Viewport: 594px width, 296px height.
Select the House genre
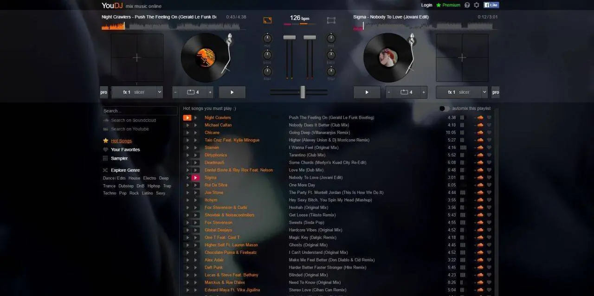pos(134,178)
